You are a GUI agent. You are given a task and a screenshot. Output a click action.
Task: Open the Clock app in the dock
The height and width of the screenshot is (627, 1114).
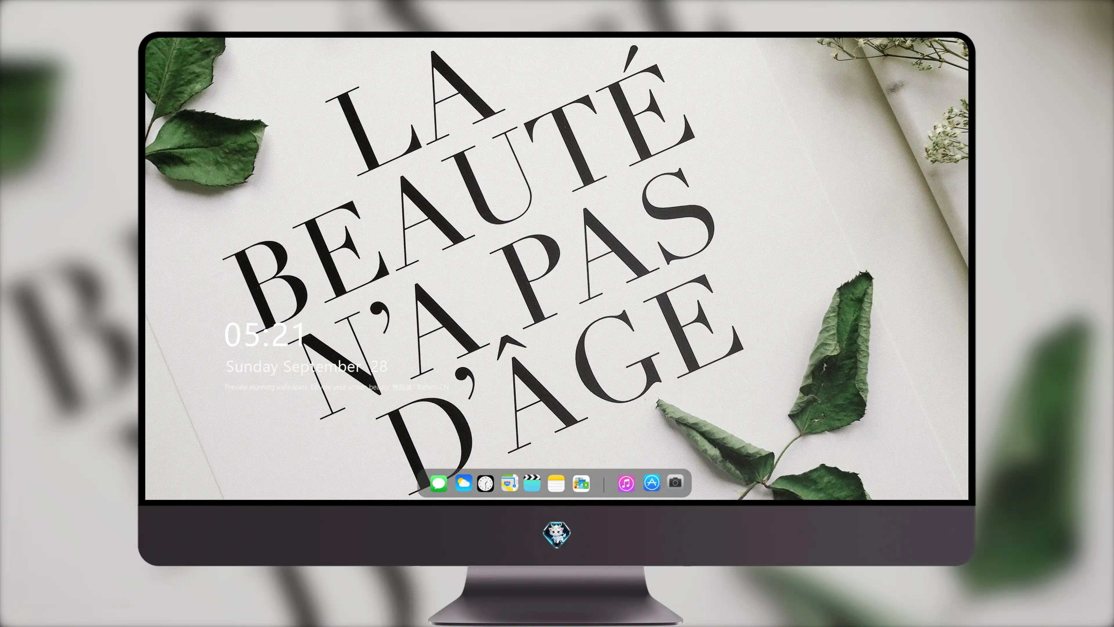485,483
